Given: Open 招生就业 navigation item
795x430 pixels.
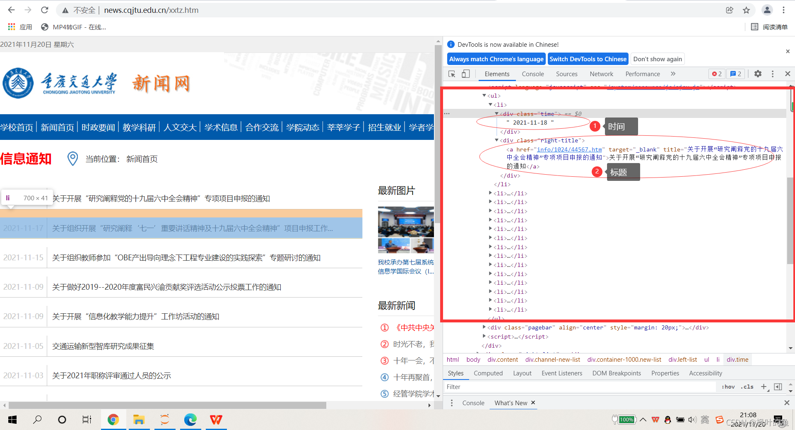Looking at the screenshot, I should (x=384, y=127).
